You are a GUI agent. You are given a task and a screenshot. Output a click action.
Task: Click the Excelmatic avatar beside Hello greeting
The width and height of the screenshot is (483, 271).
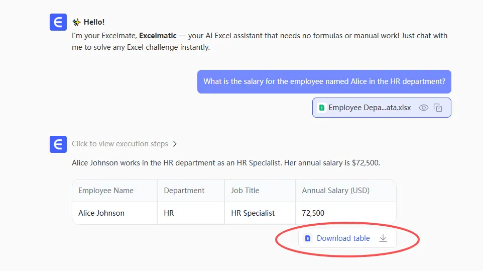pyautogui.click(x=58, y=22)
